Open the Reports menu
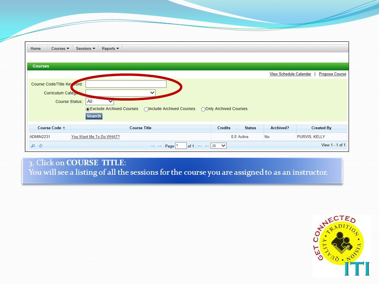 click(110, 48)
